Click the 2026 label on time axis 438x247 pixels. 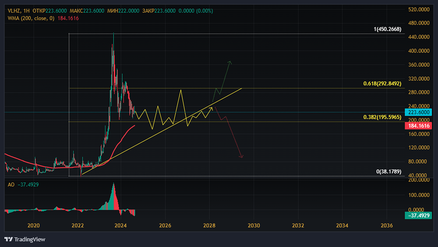[x=165, y=226]
